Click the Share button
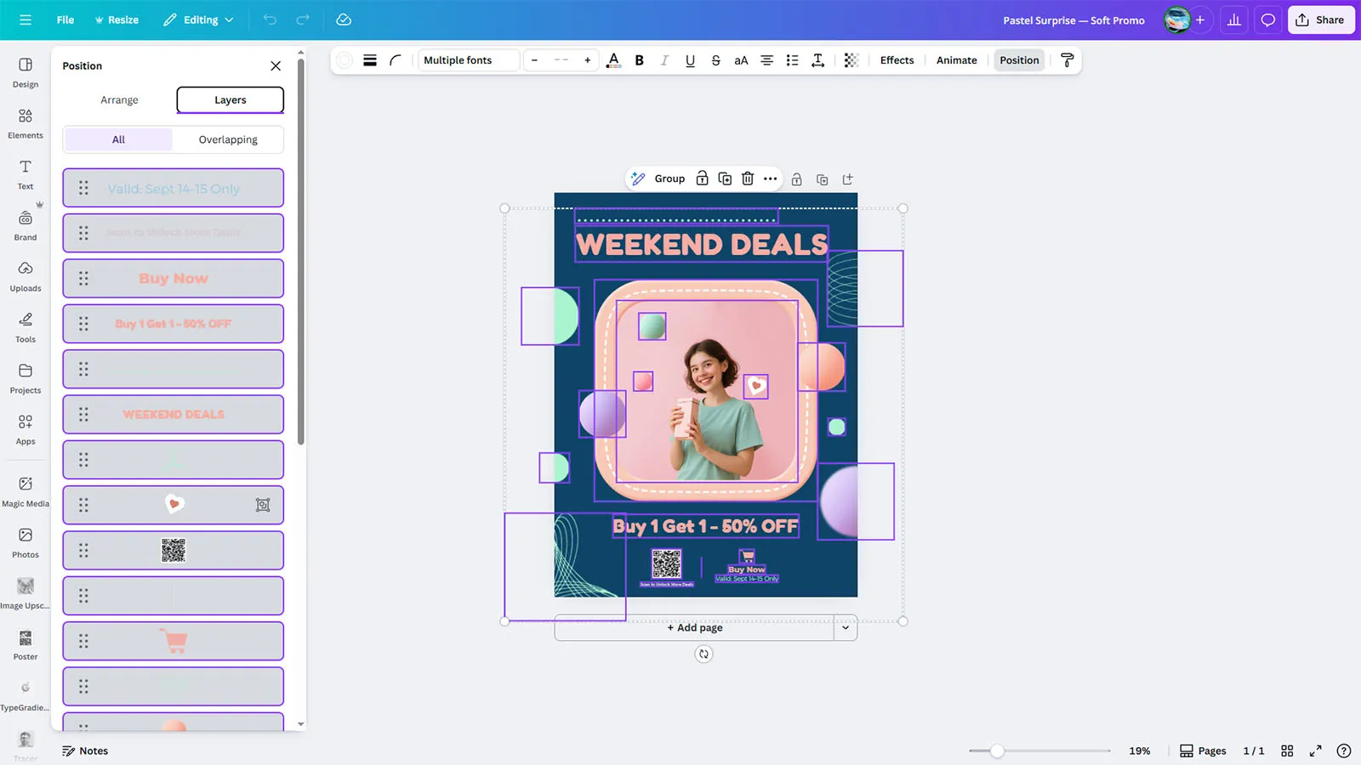Screen dimensions: 1361x765 (x=1320, y=20)
